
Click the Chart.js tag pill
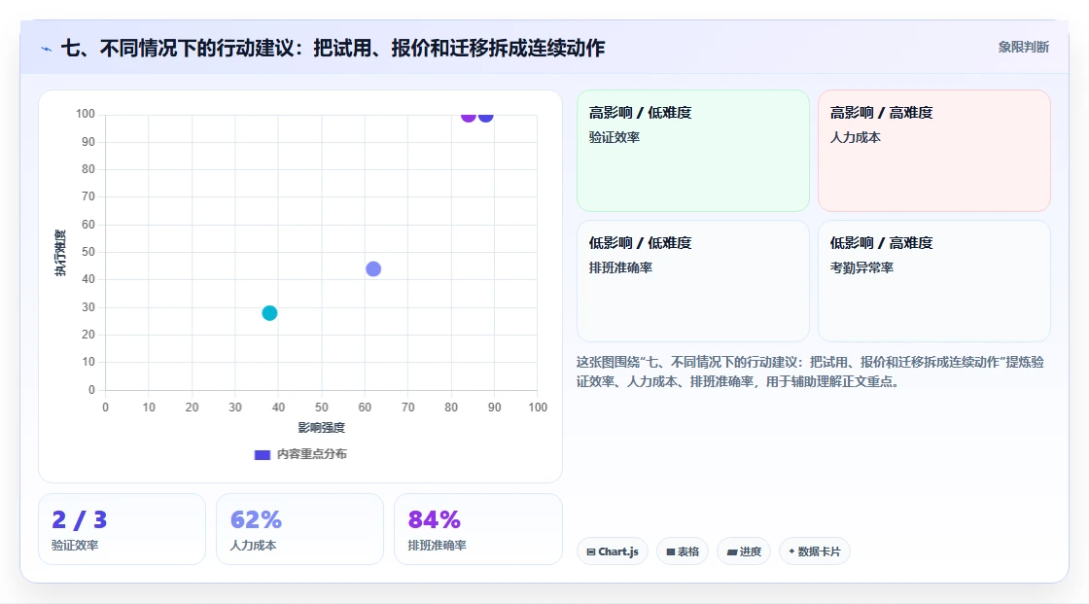click(613, 551)
